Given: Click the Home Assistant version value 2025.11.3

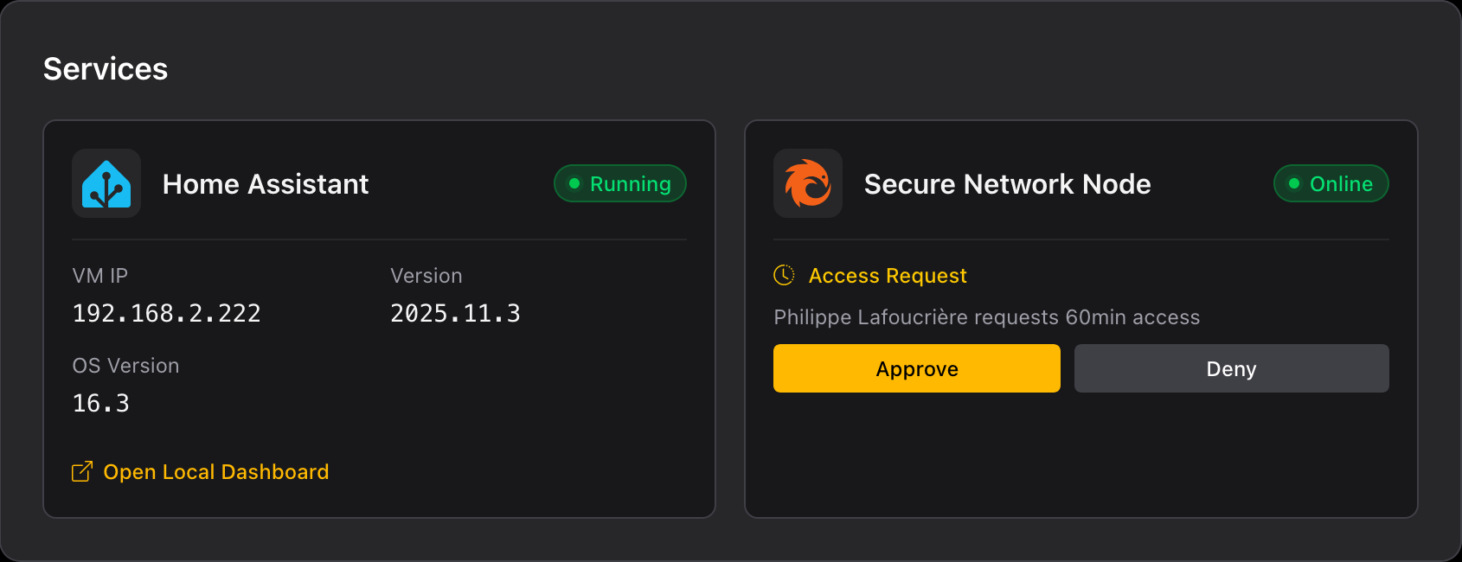Looking at the screenshot, I should tap(455, 313).
